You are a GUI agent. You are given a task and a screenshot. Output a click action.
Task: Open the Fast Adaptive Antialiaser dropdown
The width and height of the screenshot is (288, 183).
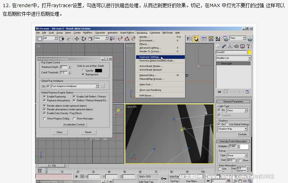pyautogui.click(x=75, y=86)
